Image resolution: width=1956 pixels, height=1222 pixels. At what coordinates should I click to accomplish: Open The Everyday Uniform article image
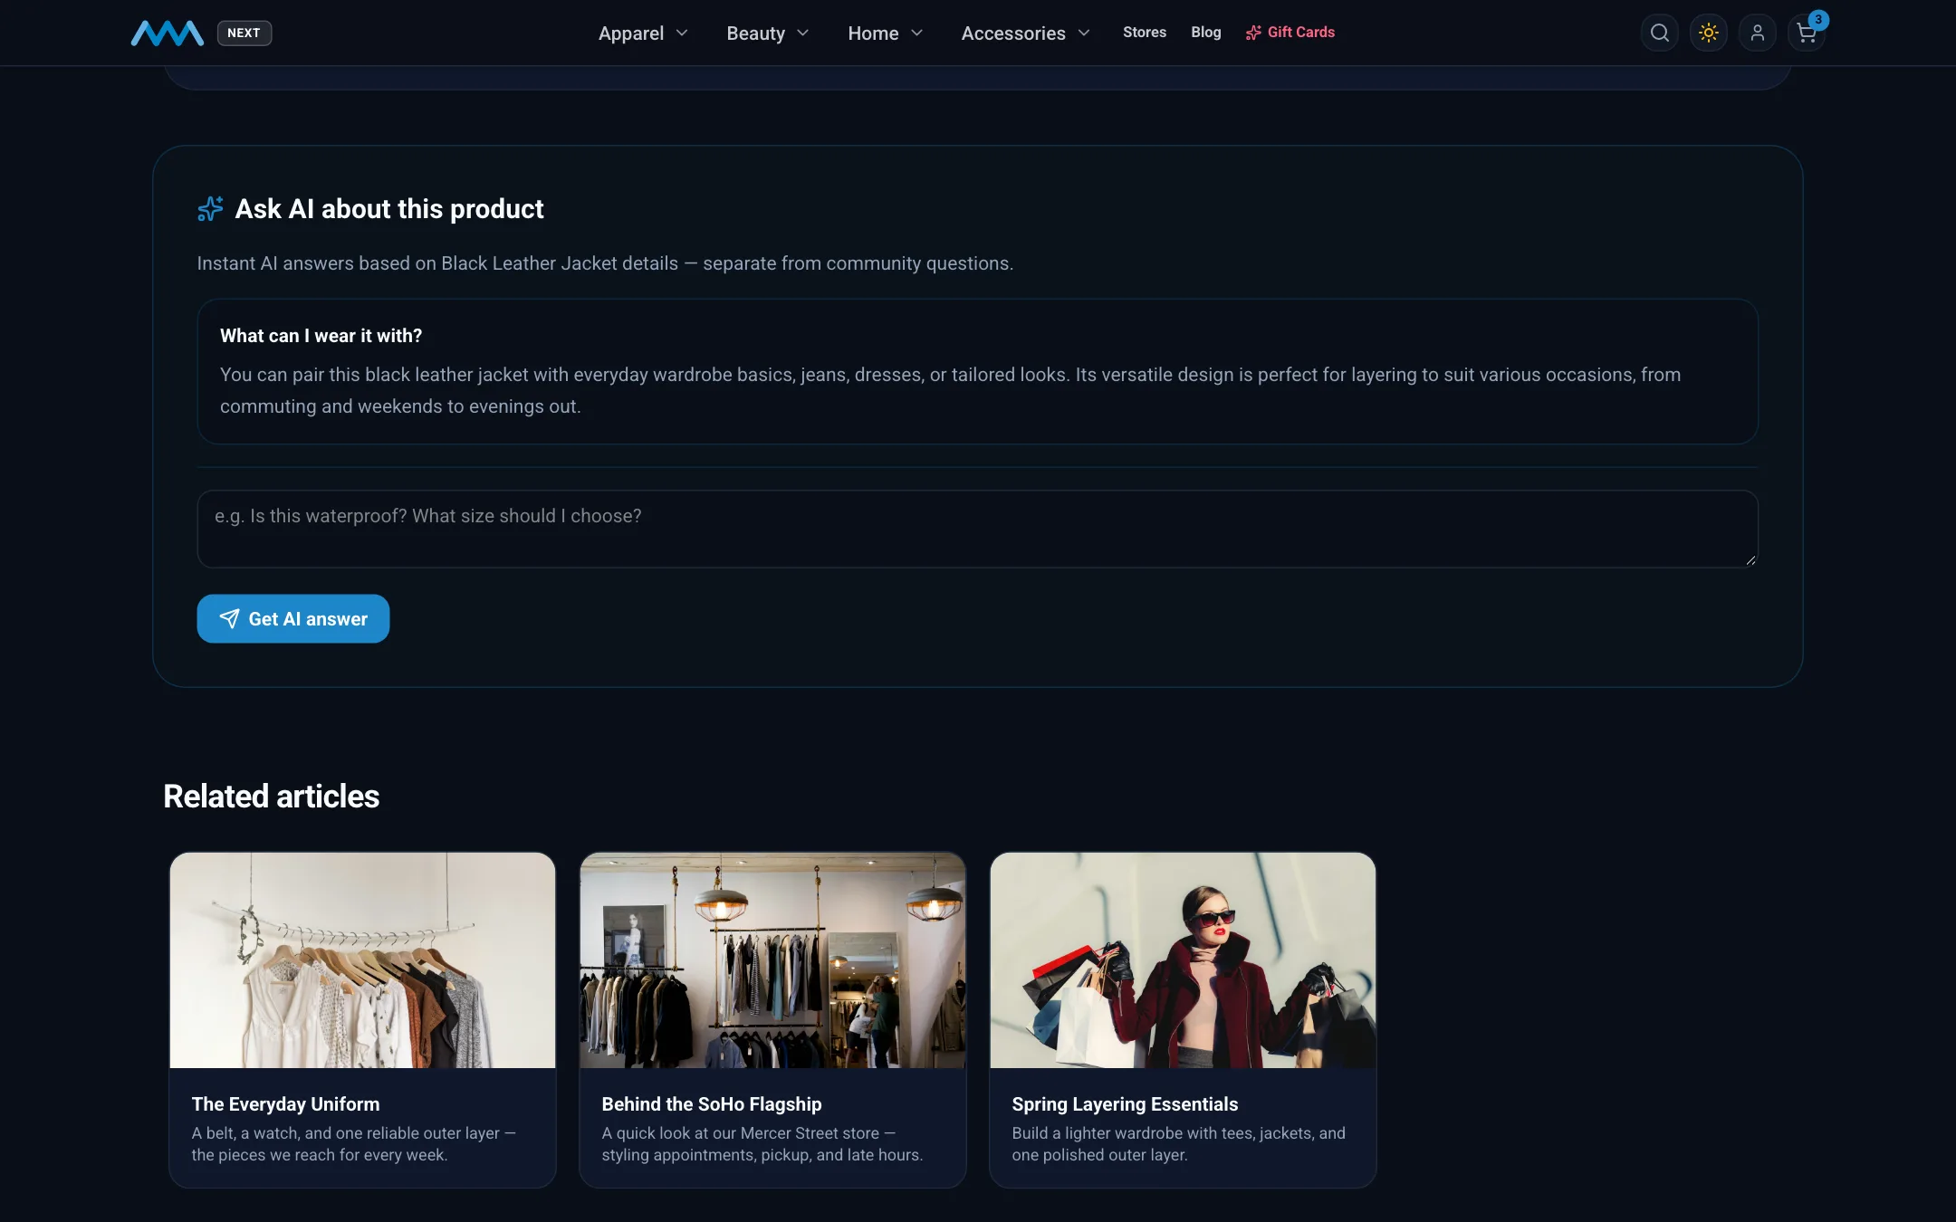tap(362, 959)
